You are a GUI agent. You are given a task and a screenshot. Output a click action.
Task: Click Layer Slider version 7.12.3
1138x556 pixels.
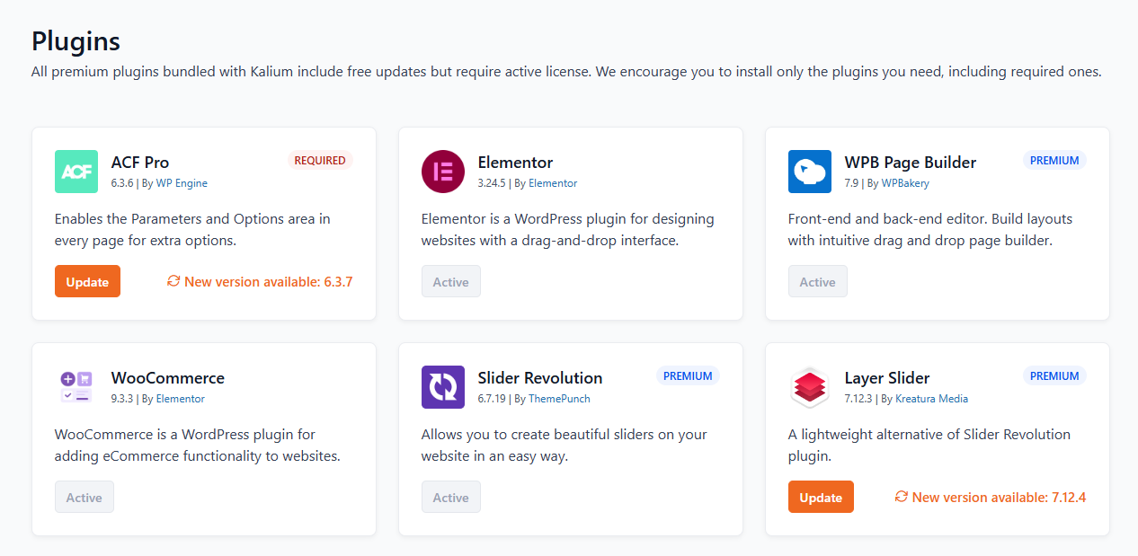tap(858, 399)
